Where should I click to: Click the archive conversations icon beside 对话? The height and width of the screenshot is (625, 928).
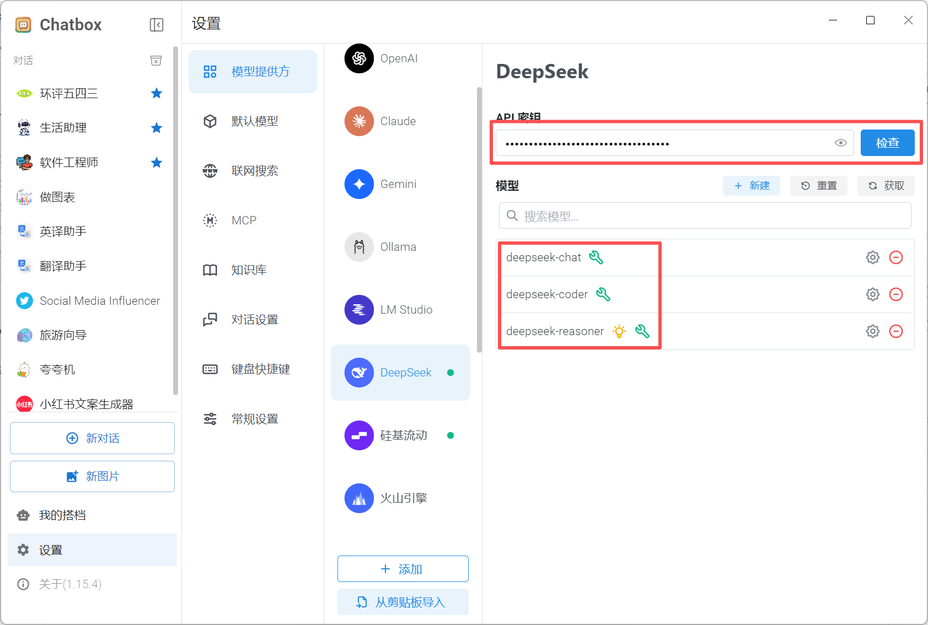(156, 61)
